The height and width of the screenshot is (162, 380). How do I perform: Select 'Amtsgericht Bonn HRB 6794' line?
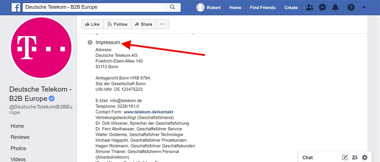point(123,78)
